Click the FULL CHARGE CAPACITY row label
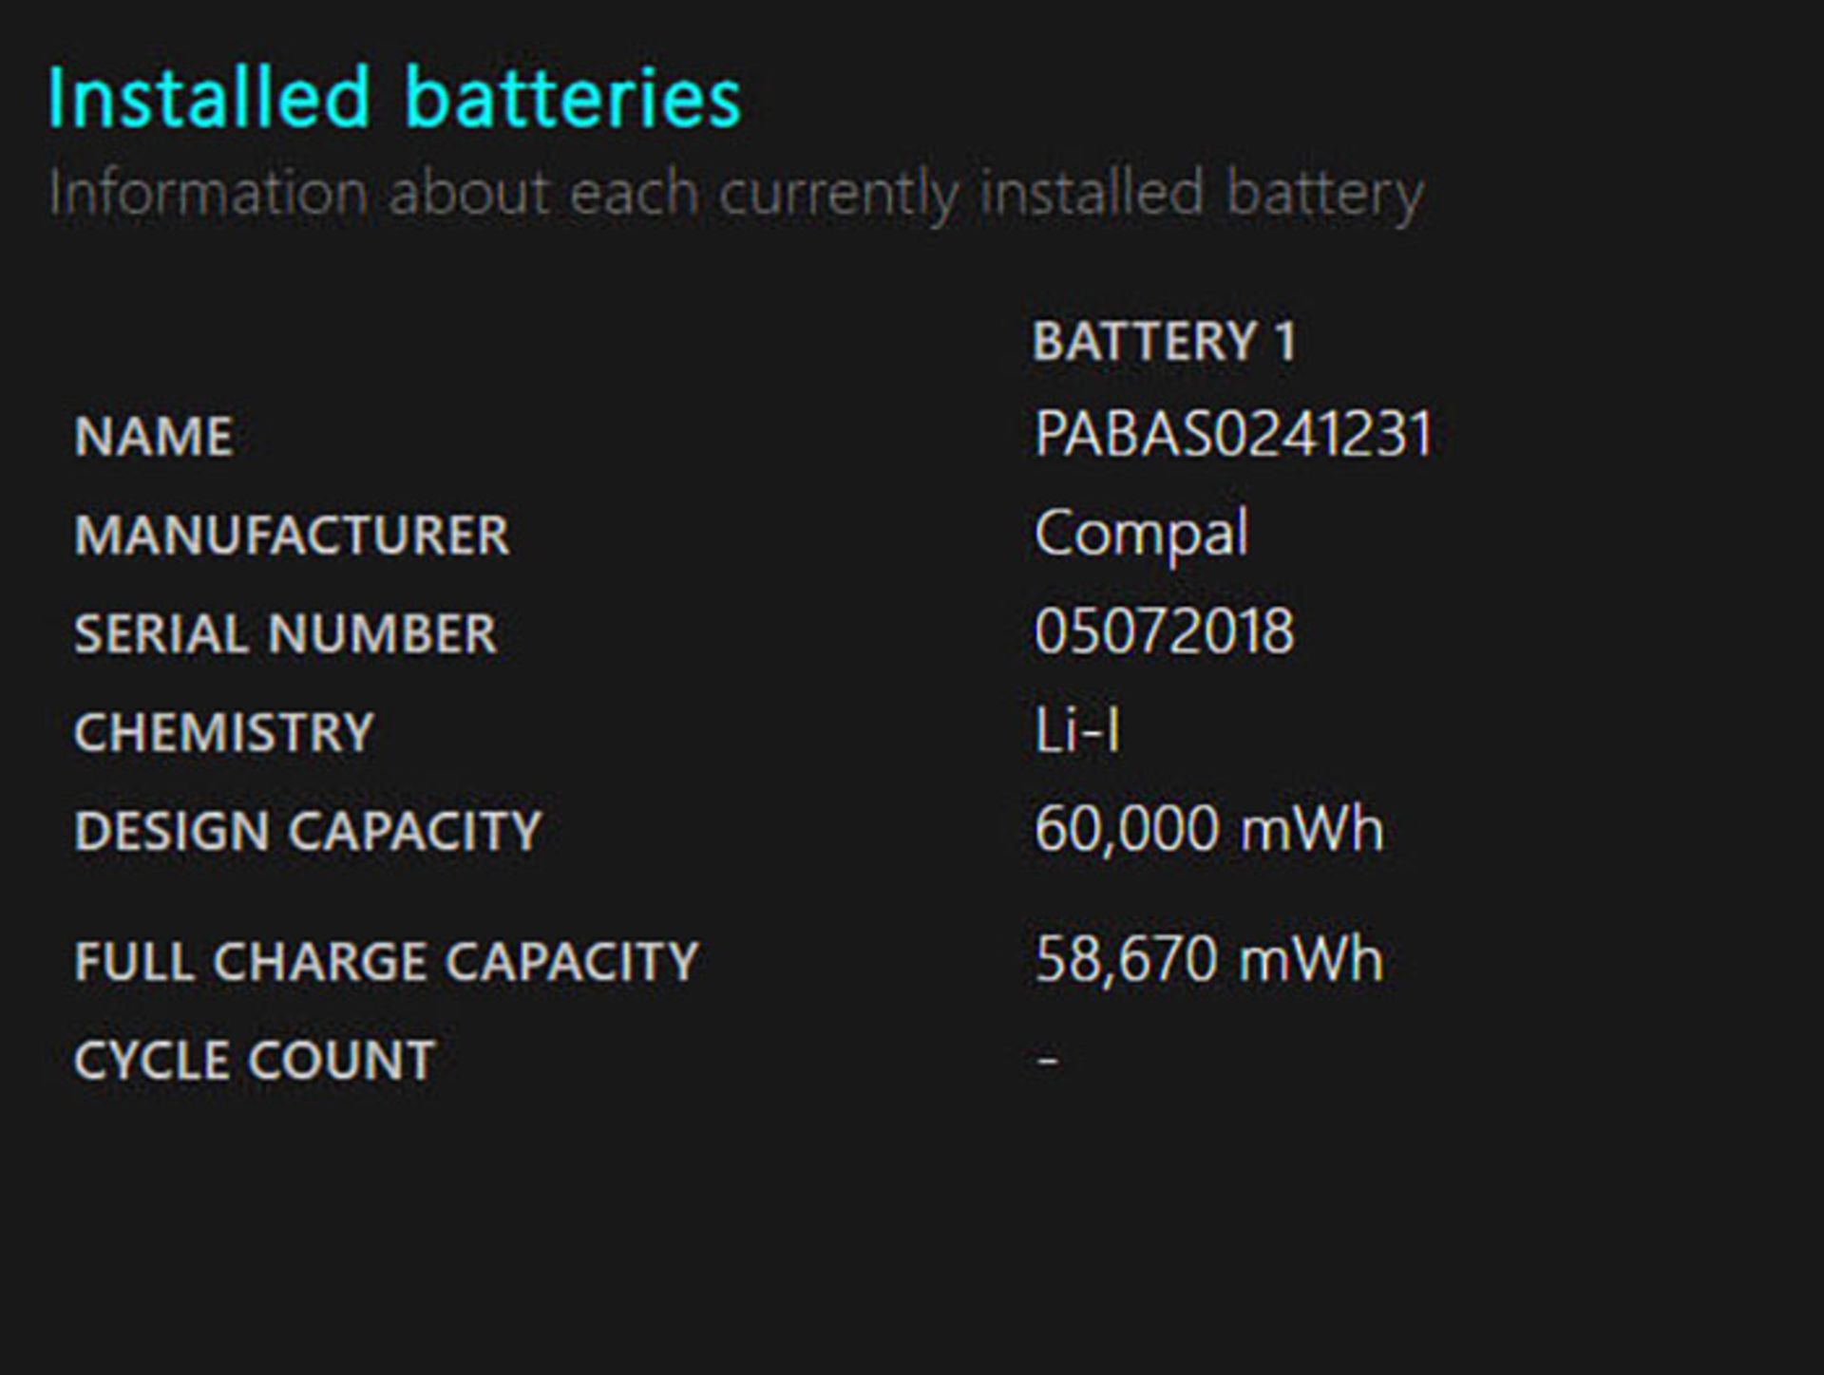The height and width of the screenshot is (1375, 1824). click(386, 961)
